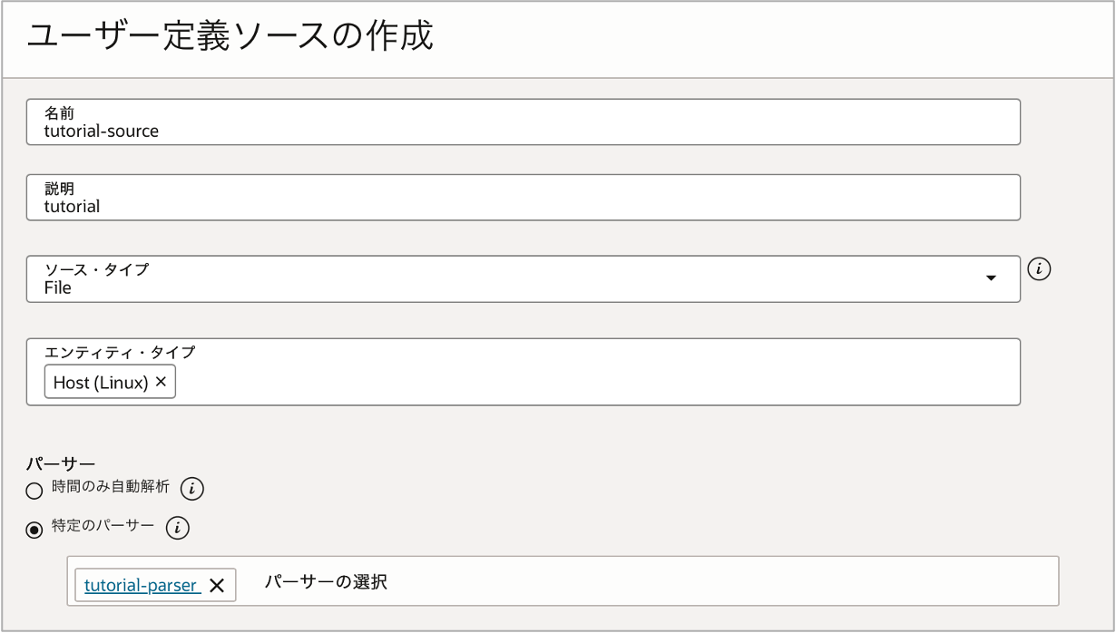Click the info icon beside the ソース・タイプ dropdown
Viewport: 1116px width, 633px height.
(x=1039, y=269)
